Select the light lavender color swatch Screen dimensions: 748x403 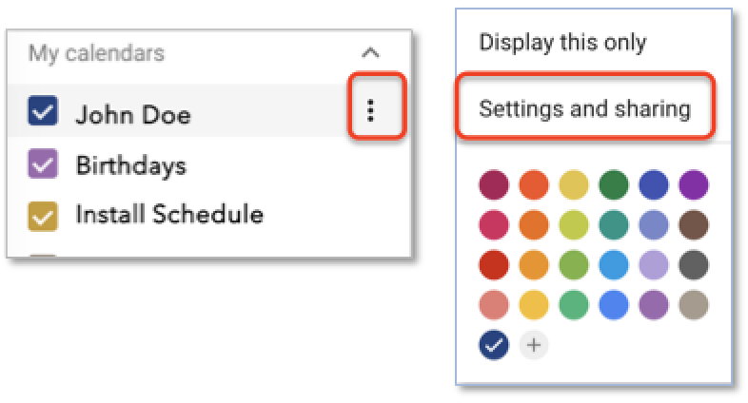(x=654, y=264)
